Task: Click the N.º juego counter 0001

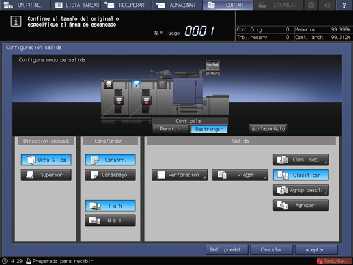Action: tap(199, 31)
